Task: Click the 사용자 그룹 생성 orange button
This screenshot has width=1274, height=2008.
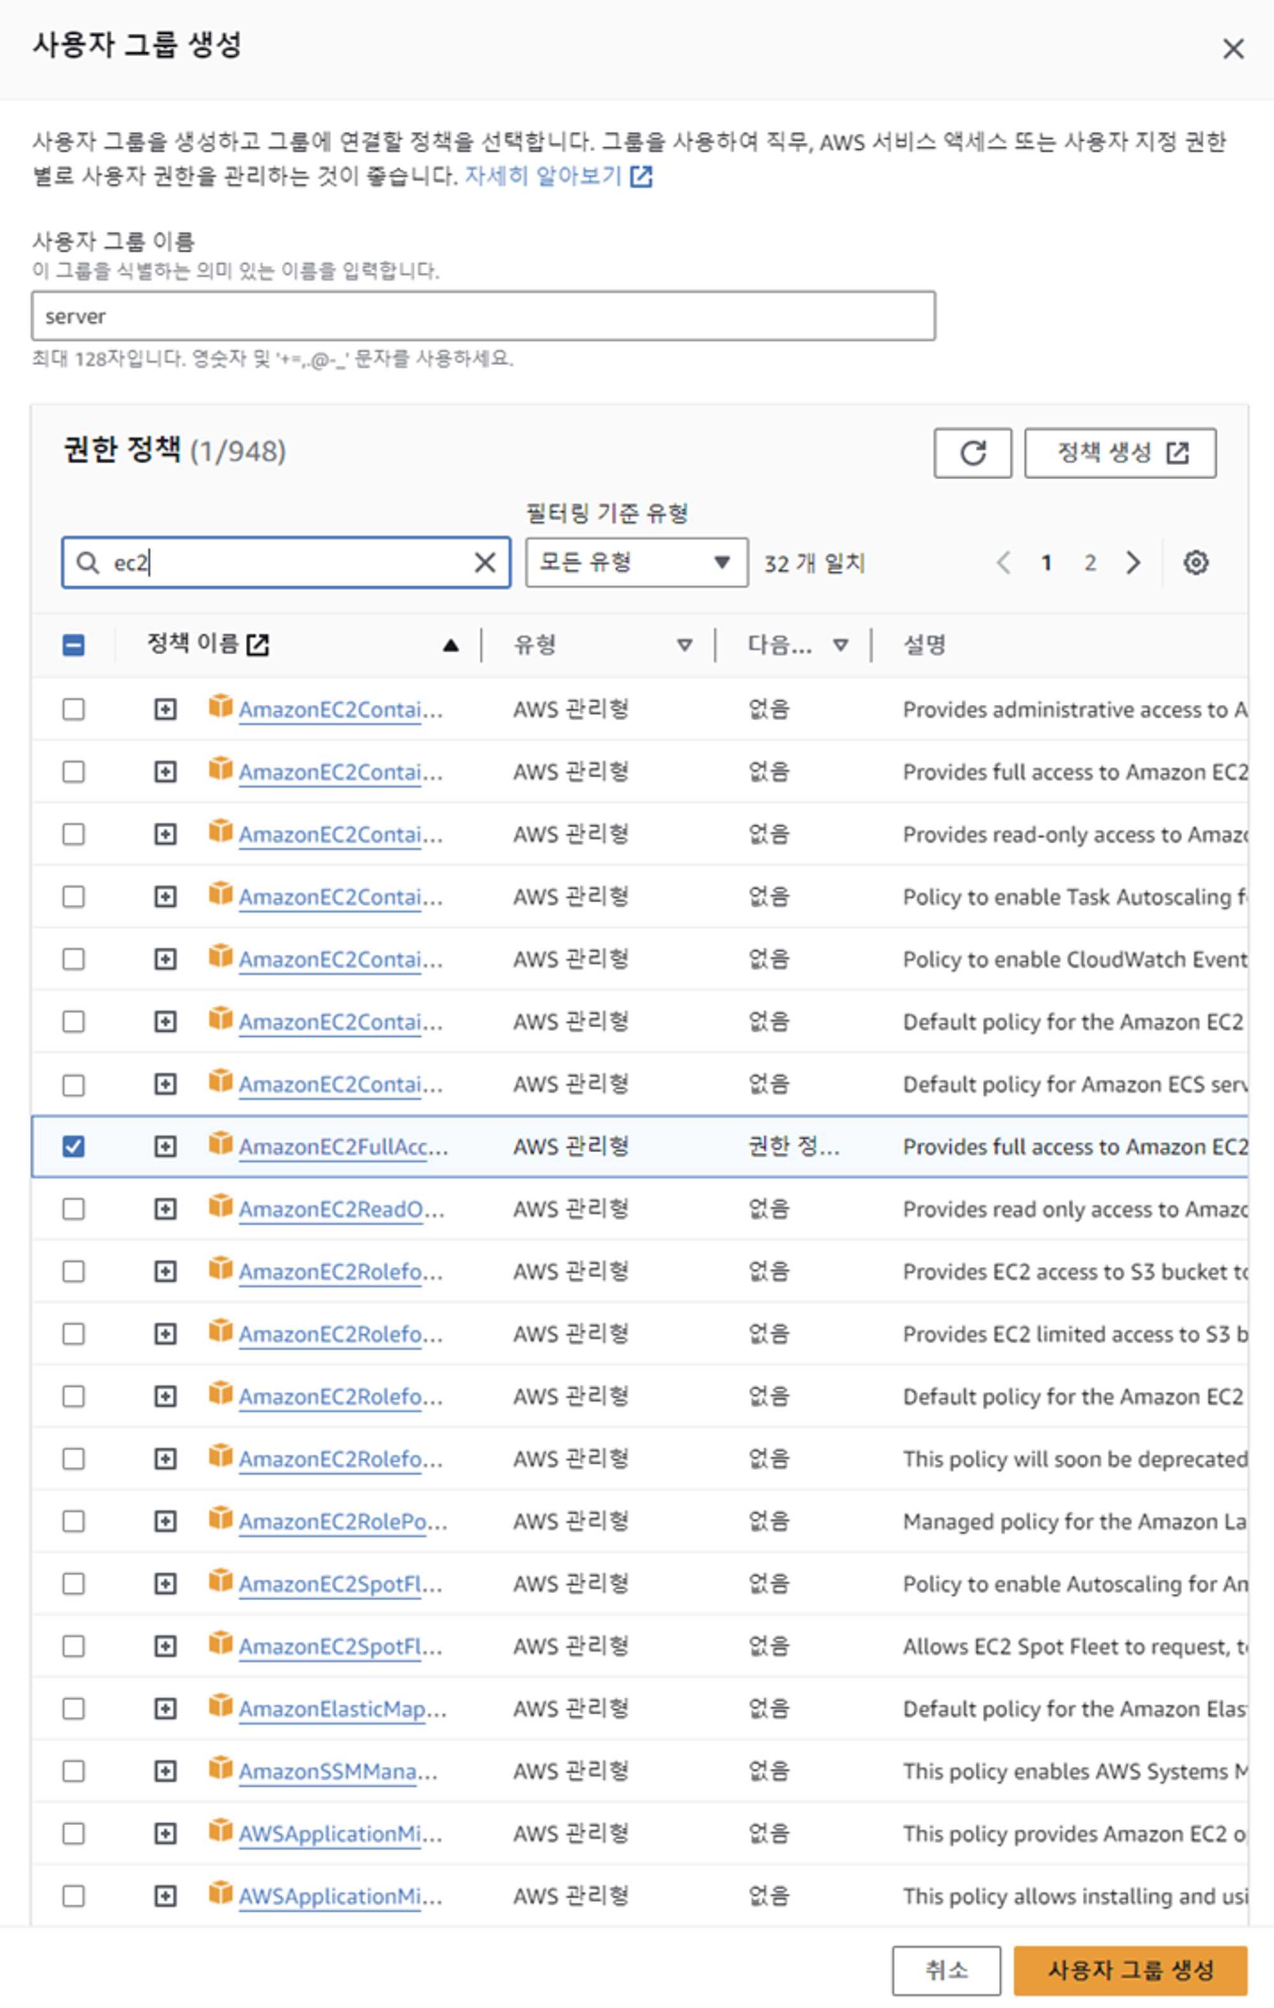Action: (1130, 1970)
